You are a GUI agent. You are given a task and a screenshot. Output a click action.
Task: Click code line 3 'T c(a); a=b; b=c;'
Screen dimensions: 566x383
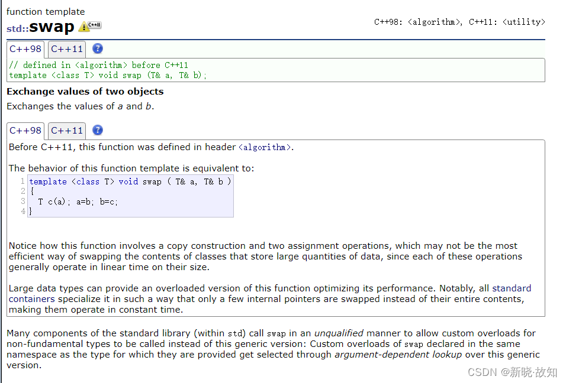78,202
